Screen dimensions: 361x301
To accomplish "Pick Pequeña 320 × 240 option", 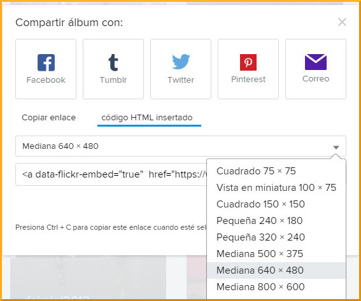I will (276, 237).
